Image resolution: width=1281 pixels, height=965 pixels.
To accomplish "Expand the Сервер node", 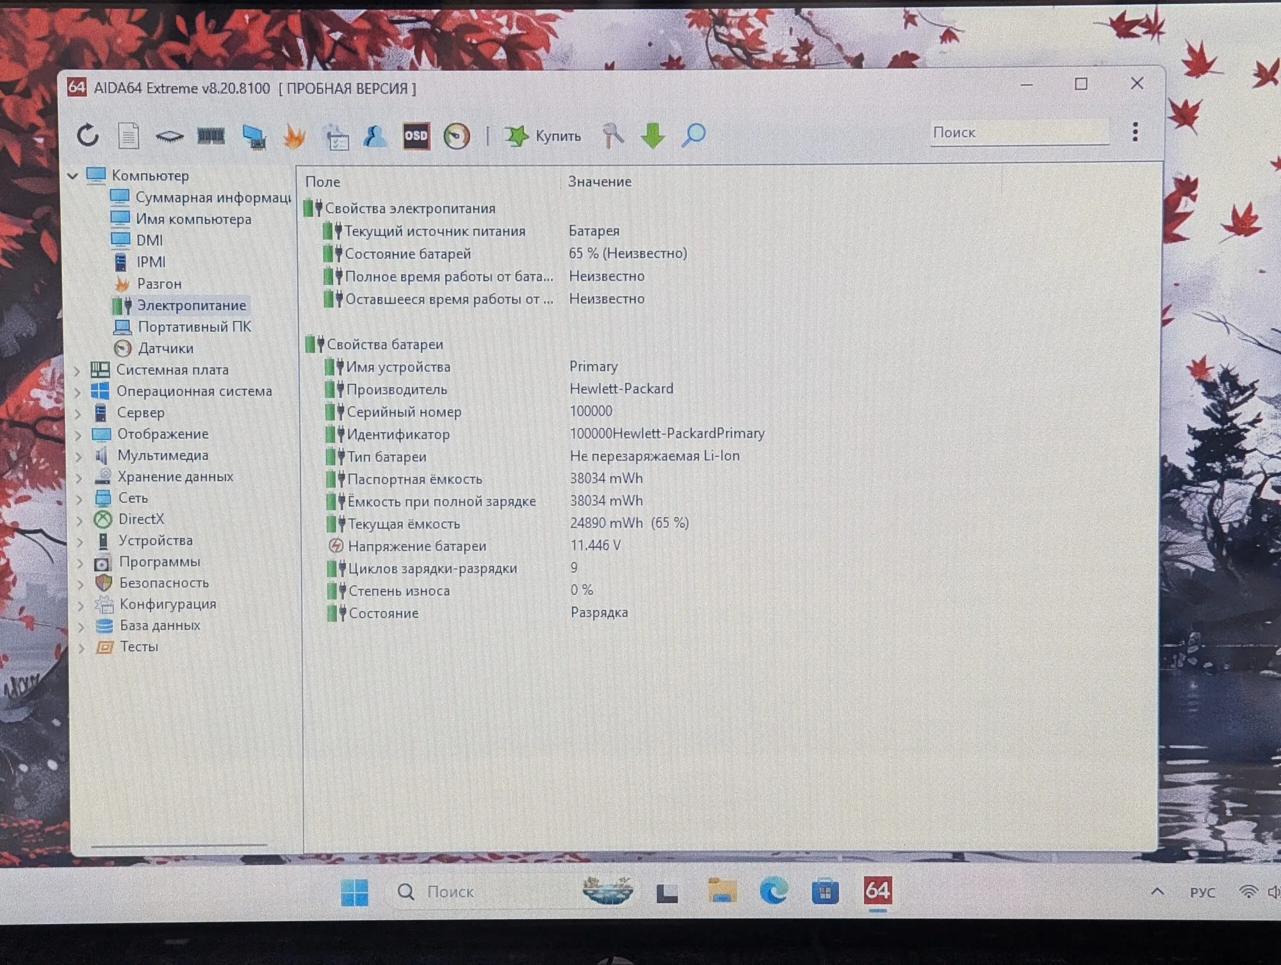I will pos(78,413).
